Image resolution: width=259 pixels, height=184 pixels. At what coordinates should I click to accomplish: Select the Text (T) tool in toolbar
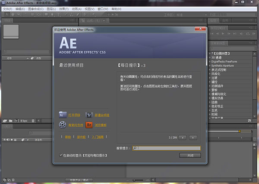click(x=58, y=15)
